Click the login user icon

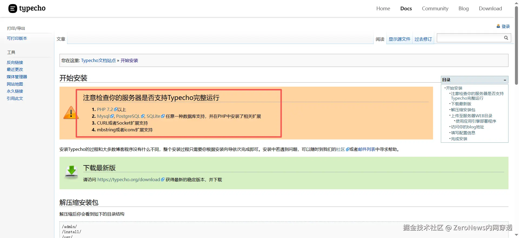click(x=498, y=26)
